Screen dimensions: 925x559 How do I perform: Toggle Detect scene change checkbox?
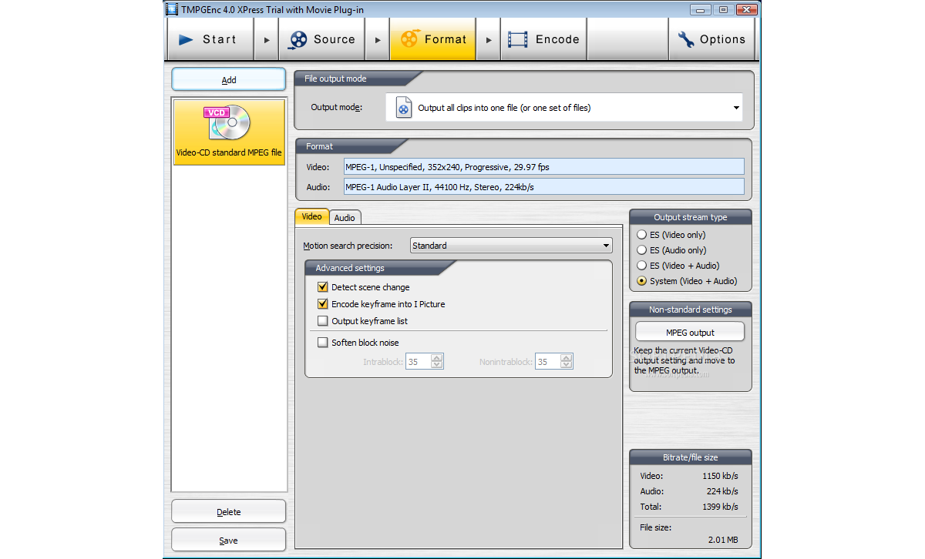pos(323,287)
